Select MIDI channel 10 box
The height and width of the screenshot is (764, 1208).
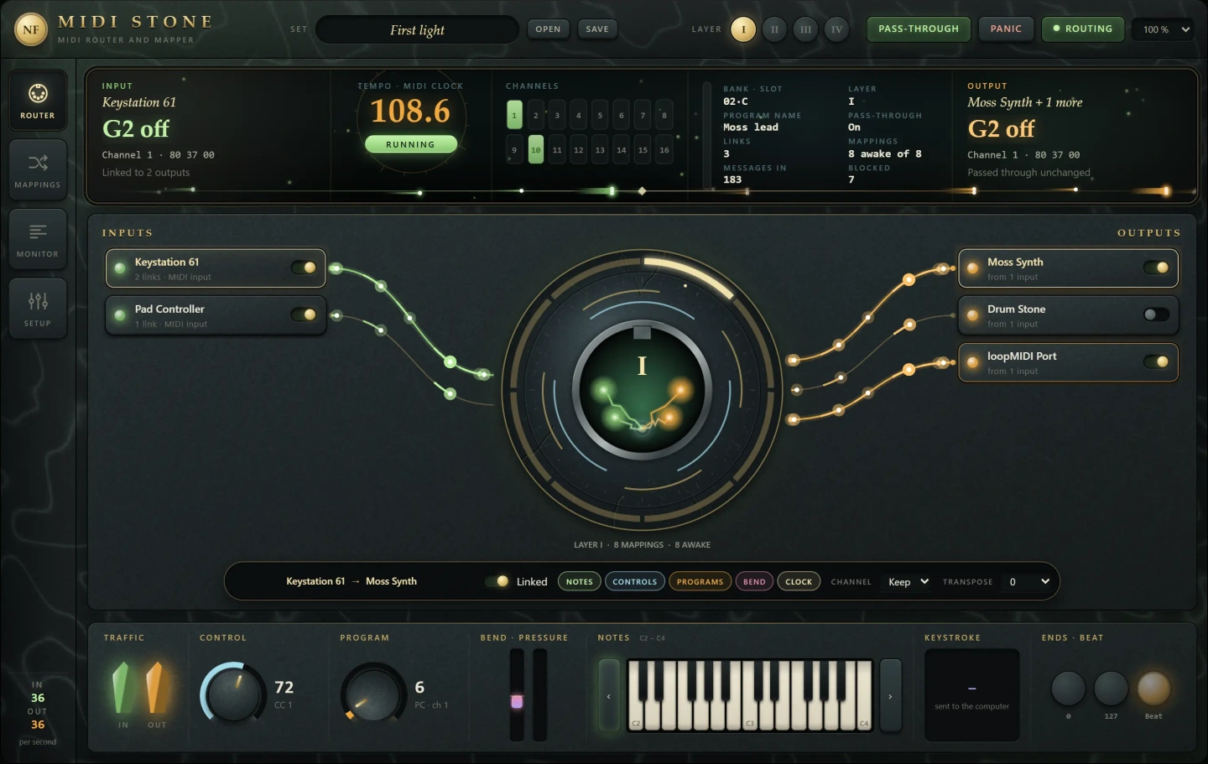[x=536, y=150]
